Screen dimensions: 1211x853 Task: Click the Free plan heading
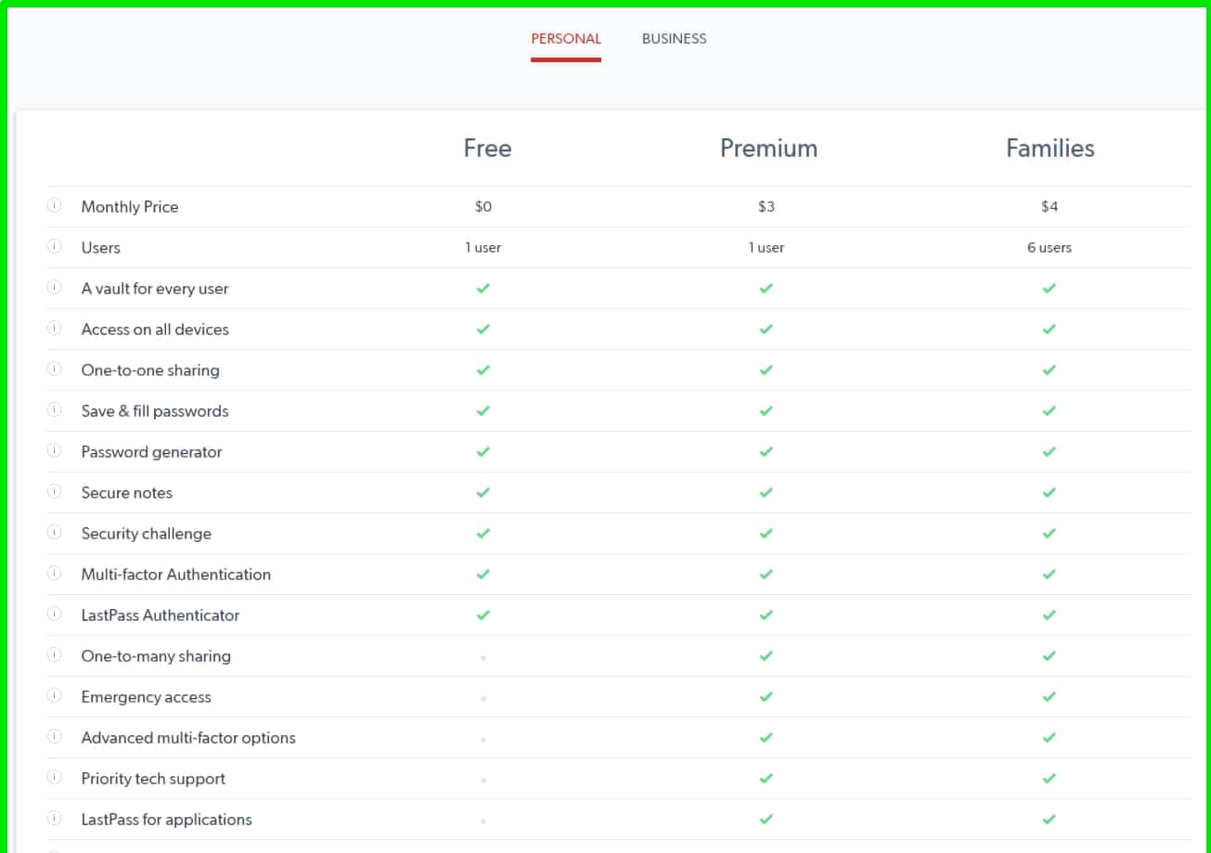point(487,149)
